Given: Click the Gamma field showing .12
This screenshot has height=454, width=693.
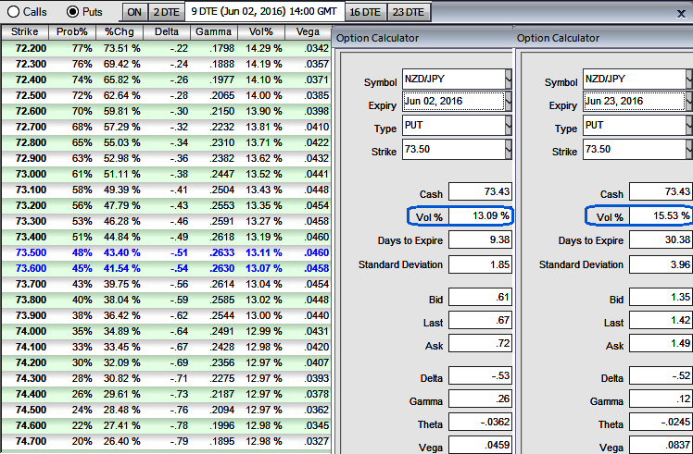Looking at the screenshot, I should 661,399.
